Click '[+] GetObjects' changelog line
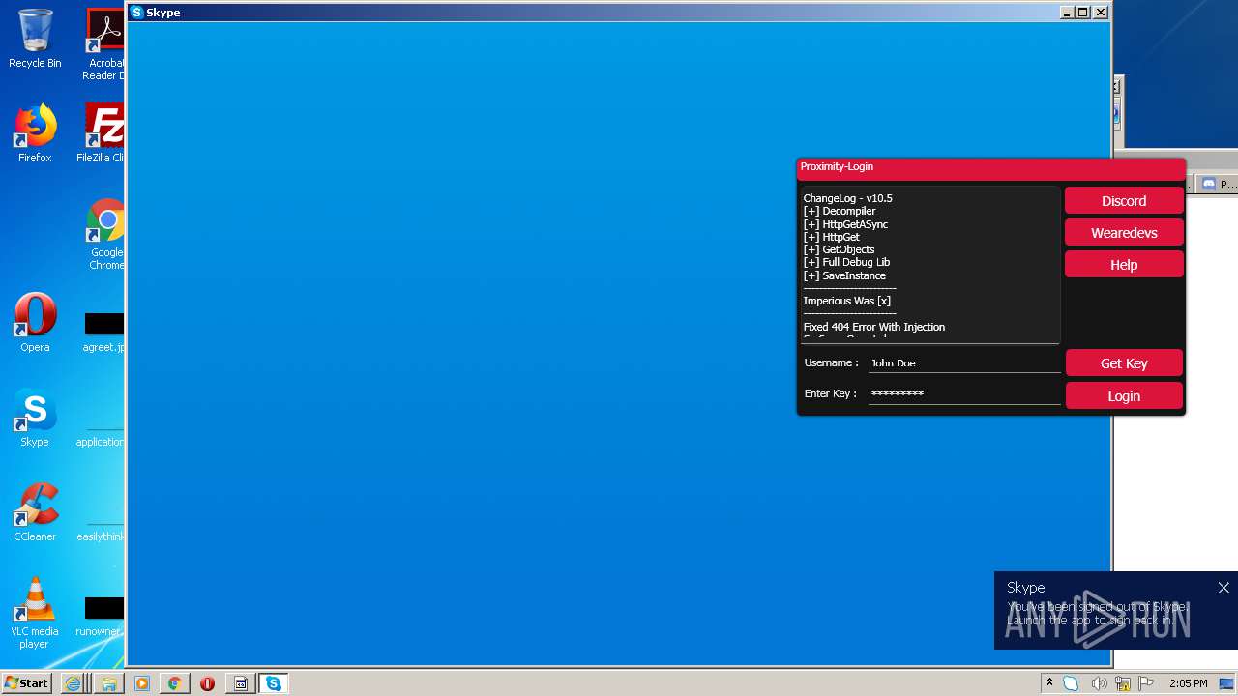 [x=839, y=249]
